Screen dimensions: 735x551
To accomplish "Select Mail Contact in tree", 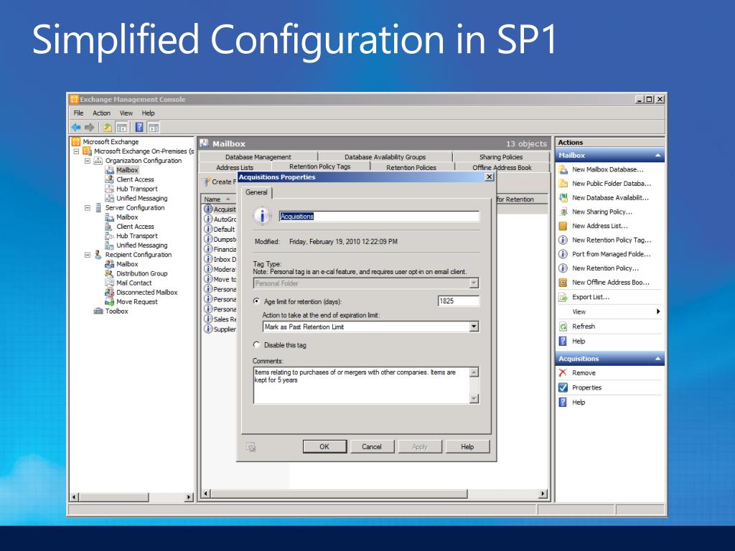I will click(134, 283).
